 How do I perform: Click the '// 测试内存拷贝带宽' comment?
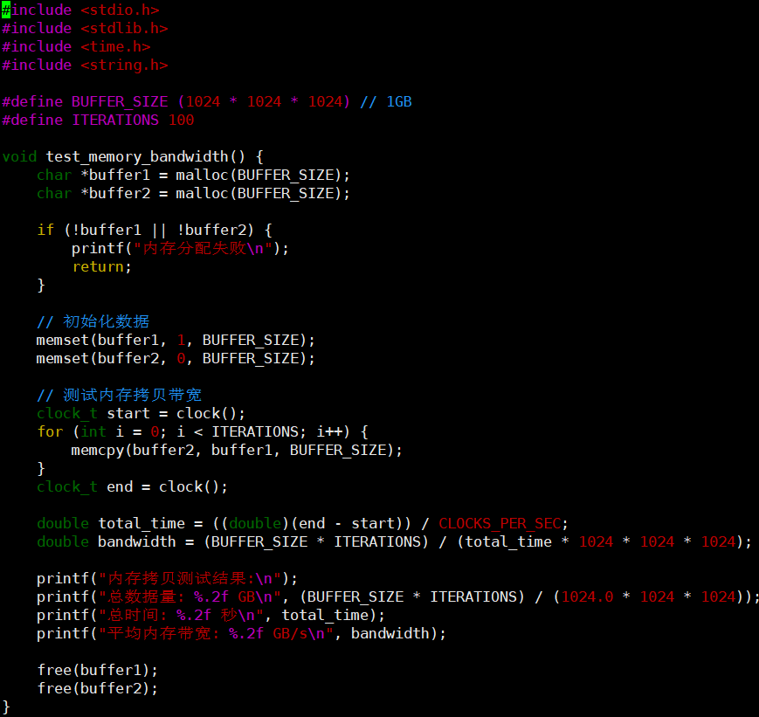pyautogui.click(x=119, y=395)
